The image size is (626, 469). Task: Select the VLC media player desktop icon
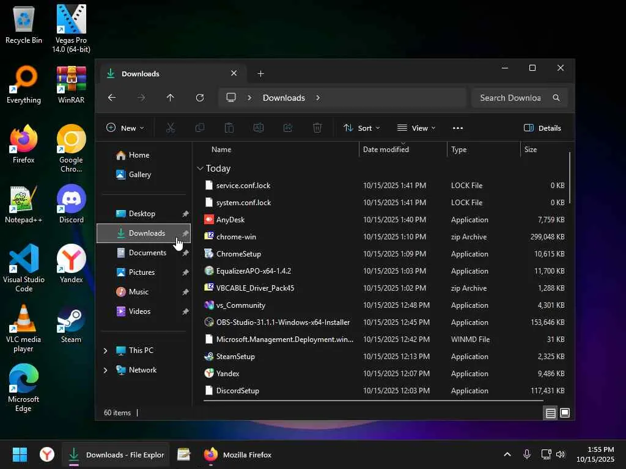coord(24,328)
